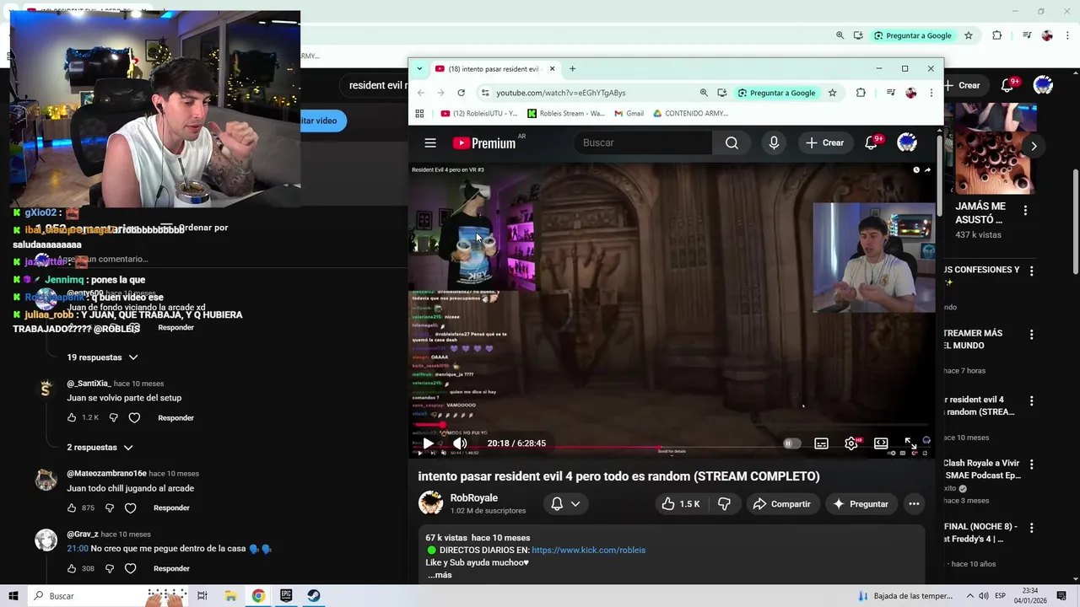Open Robleis Stream bookmark
1080x607 pixels.
(x=566, y=113)
